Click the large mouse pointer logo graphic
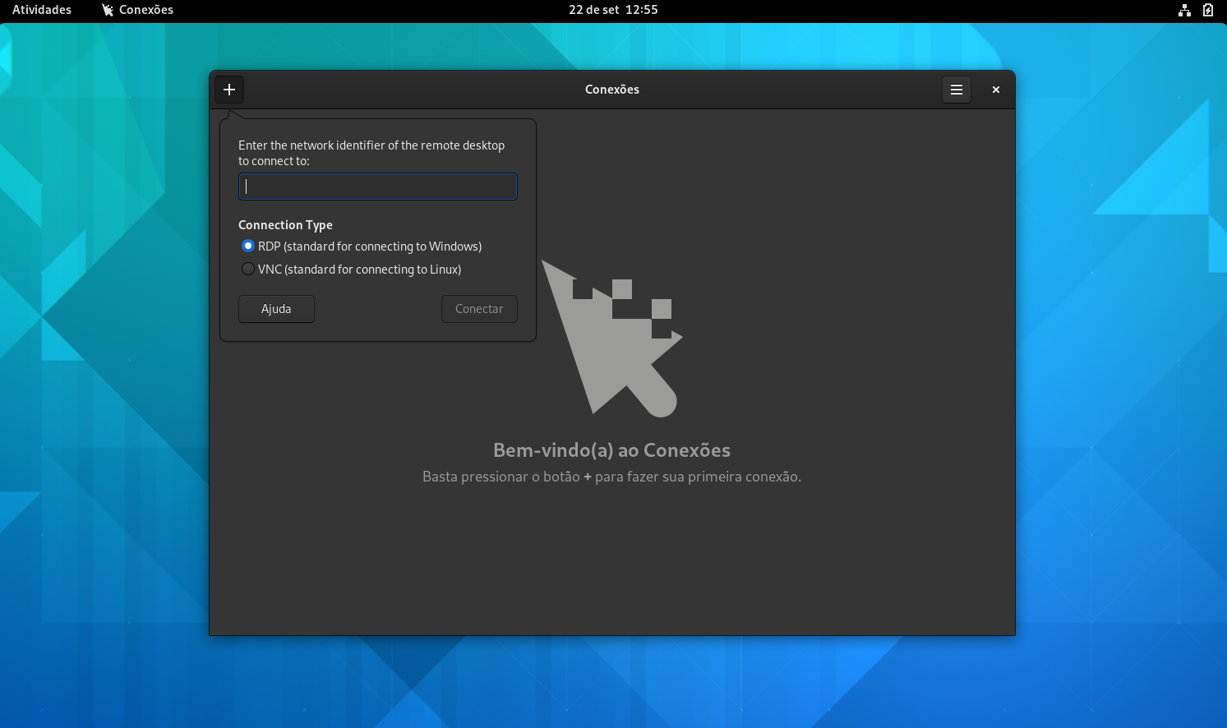Screen dimensions: 1227x728 pyautogui.click(x=612, y=341)
